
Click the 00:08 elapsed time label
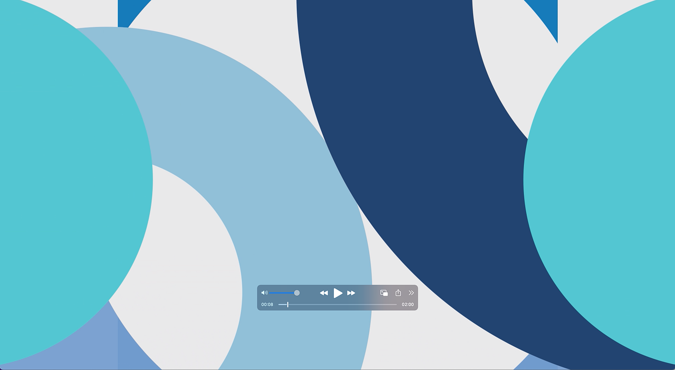267,305
